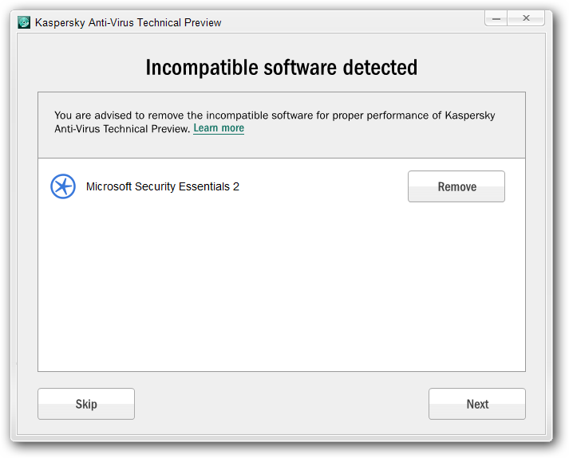This screenshot has height=458, width=569.
Task: Click empty white area of incompatible software list
Action: coord(282,286)
